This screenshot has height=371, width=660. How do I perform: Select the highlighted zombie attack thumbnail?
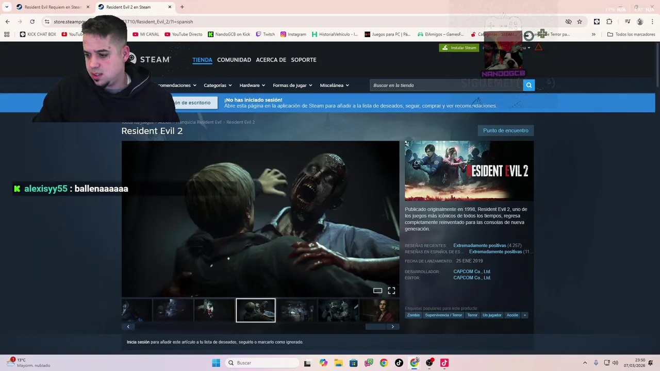tap(256, 310)
